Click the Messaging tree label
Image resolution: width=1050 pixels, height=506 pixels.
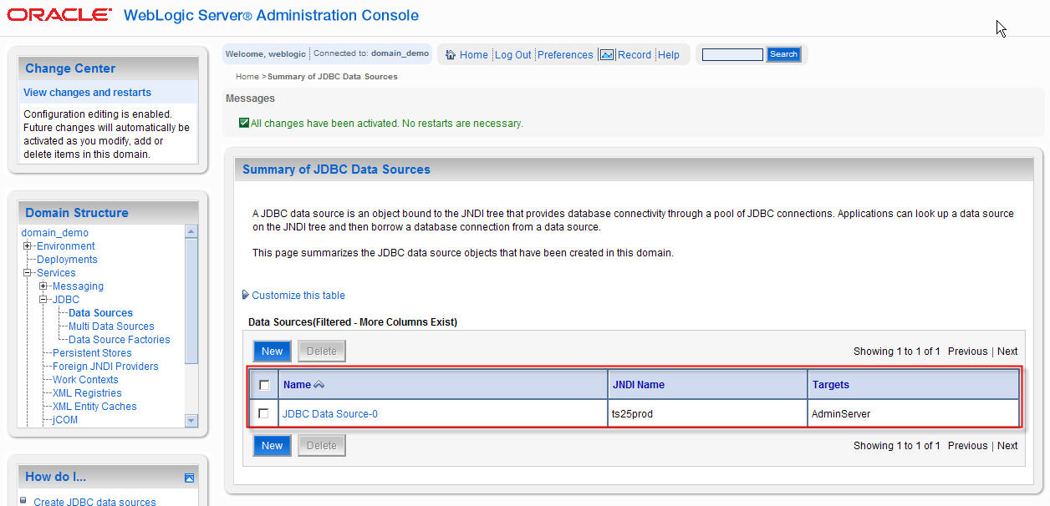[x=78, y=286]
